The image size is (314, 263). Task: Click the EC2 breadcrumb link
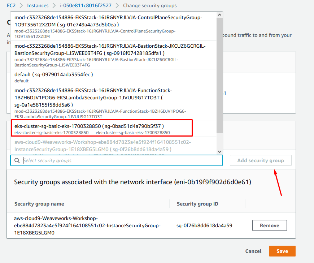[x=11, y=6]
